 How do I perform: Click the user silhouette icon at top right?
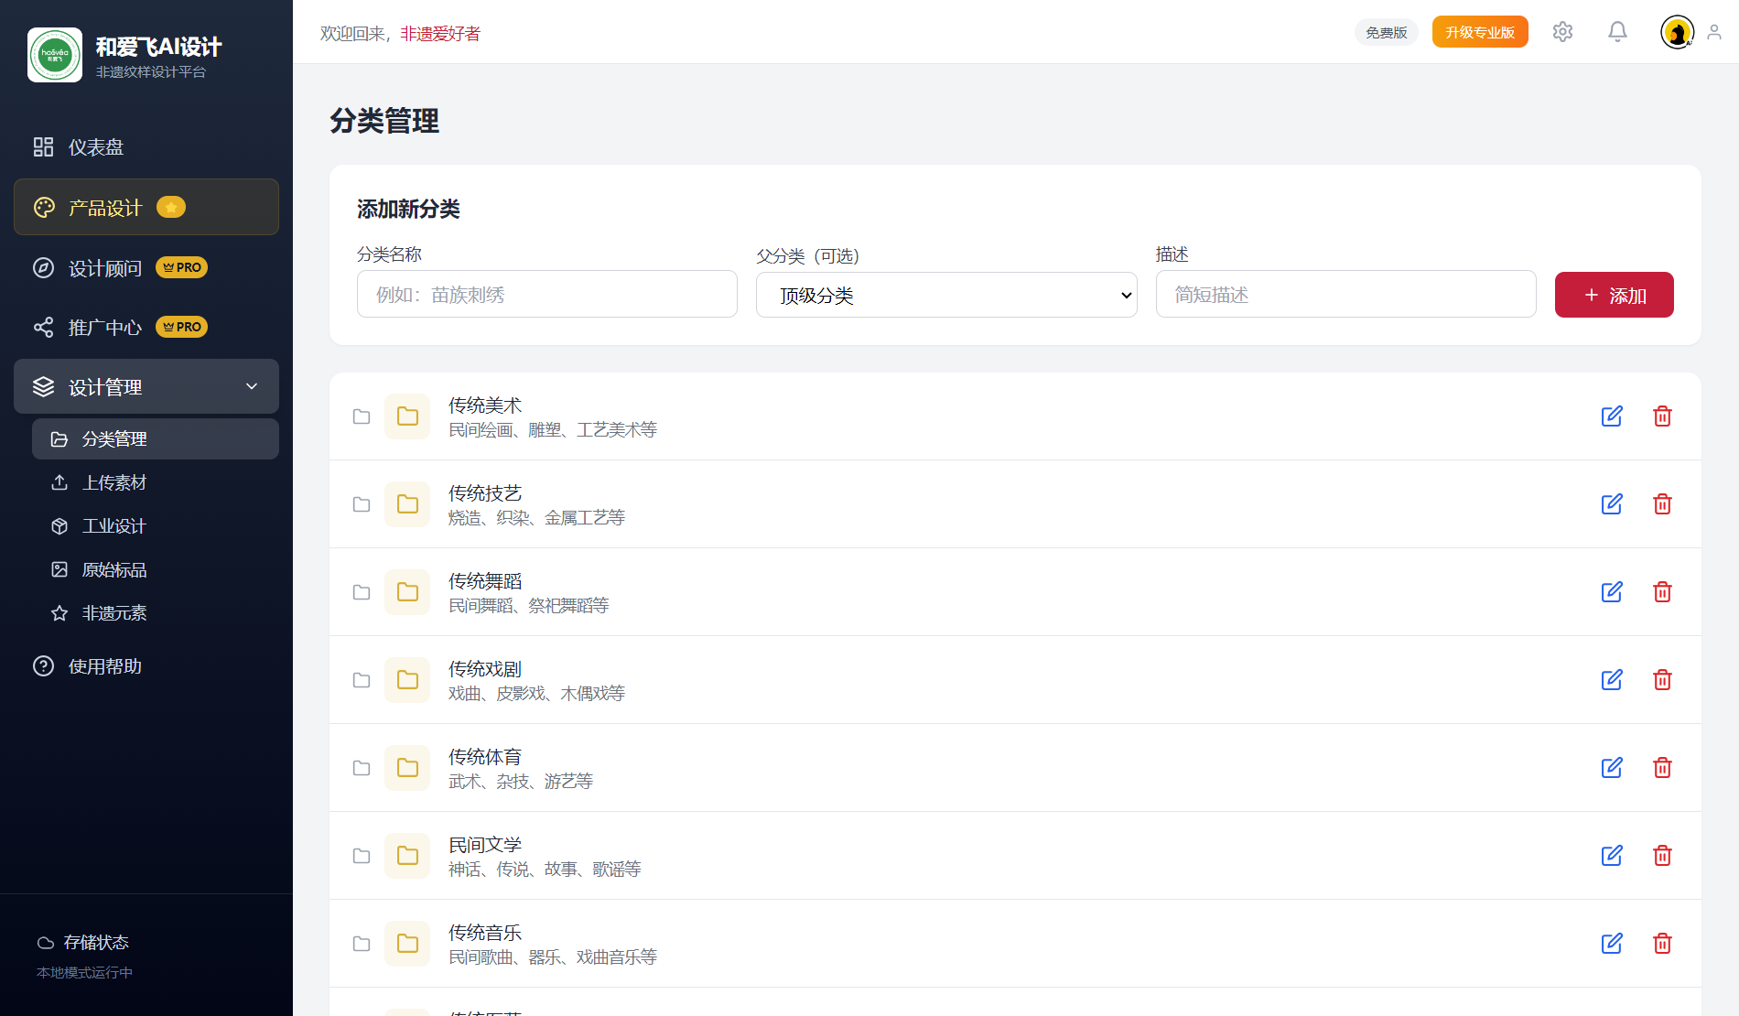1714,32
